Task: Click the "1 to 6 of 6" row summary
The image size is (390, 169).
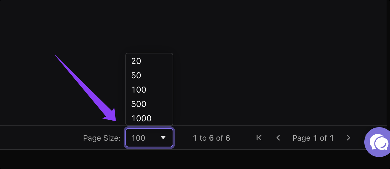Action: click(x=211, y=138)
